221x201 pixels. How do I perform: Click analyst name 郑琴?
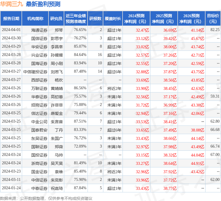click(x=59, y=30)
